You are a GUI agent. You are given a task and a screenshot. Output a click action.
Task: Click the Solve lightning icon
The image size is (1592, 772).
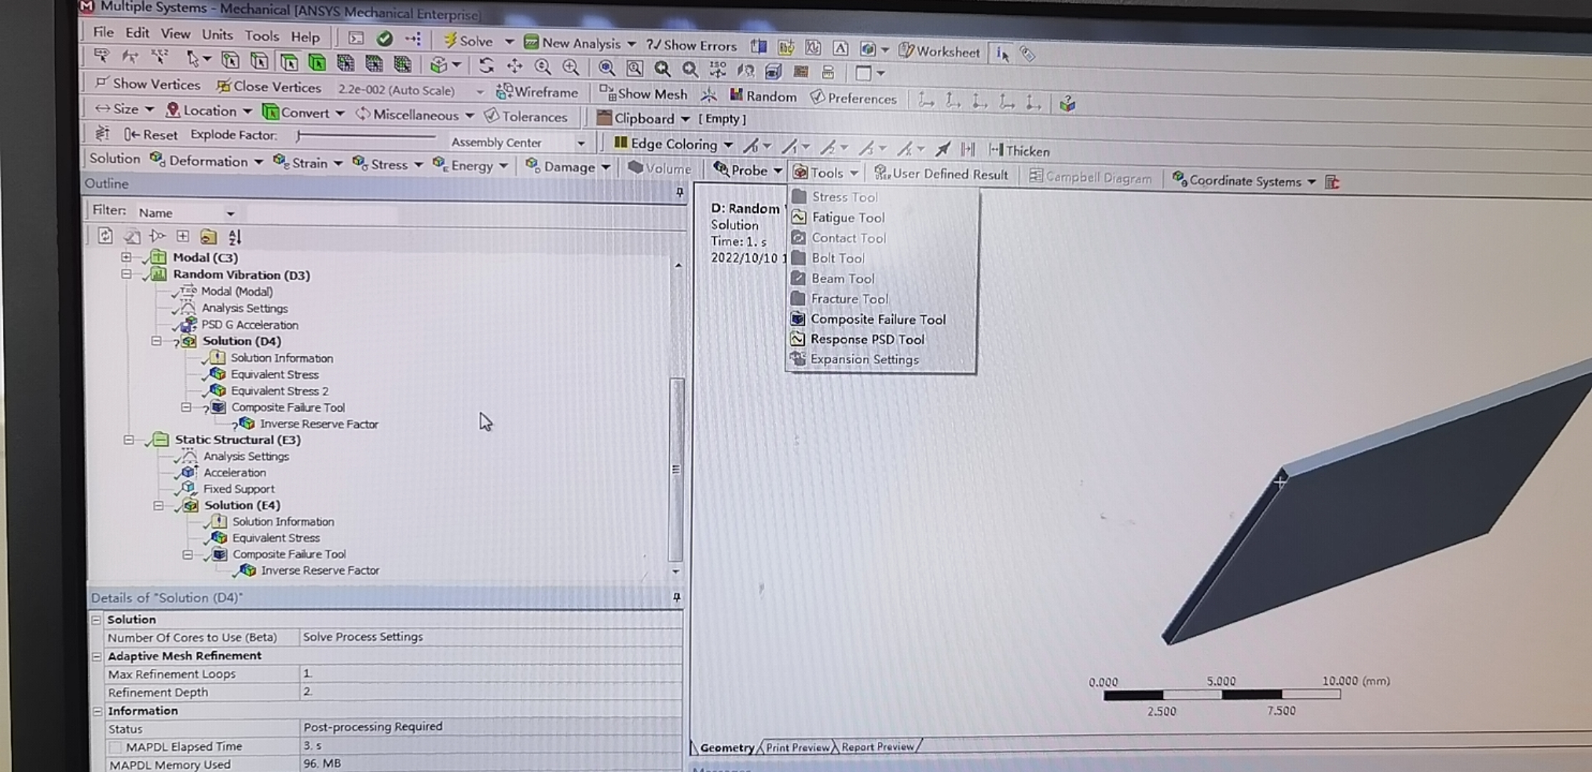(x=450, y=41)
